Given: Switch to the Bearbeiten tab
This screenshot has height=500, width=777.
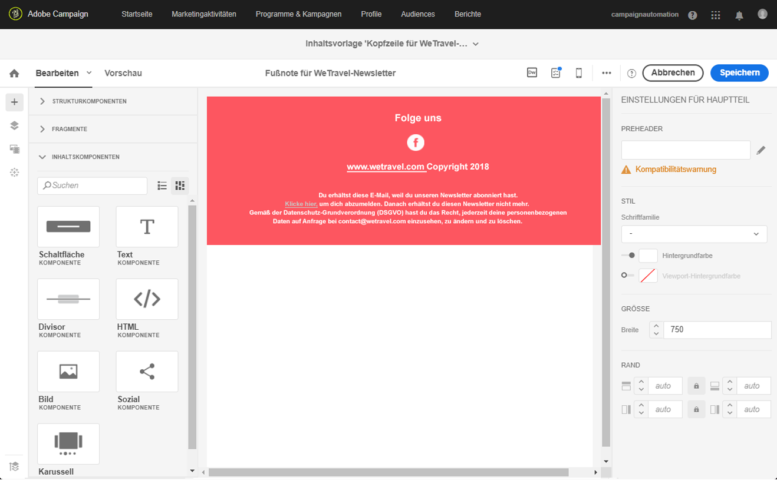Looking at the screenshot, I should click(57, 73).
